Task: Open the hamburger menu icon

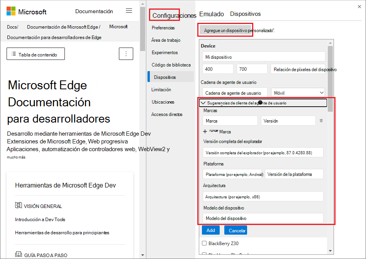Action: coord(129,10)
